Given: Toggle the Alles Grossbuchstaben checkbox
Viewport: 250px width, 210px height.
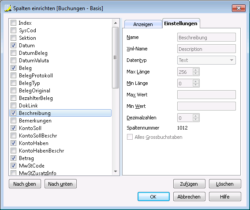Looking at the screenshot, I should tap(130, 137).
